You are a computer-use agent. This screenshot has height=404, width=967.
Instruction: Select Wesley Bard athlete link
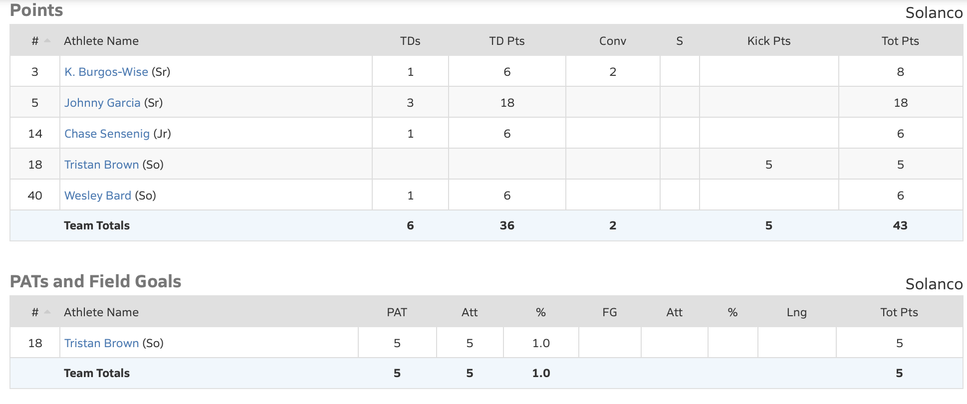98,196
